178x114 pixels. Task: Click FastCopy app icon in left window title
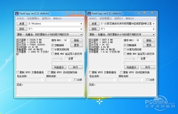coord(17,14)
